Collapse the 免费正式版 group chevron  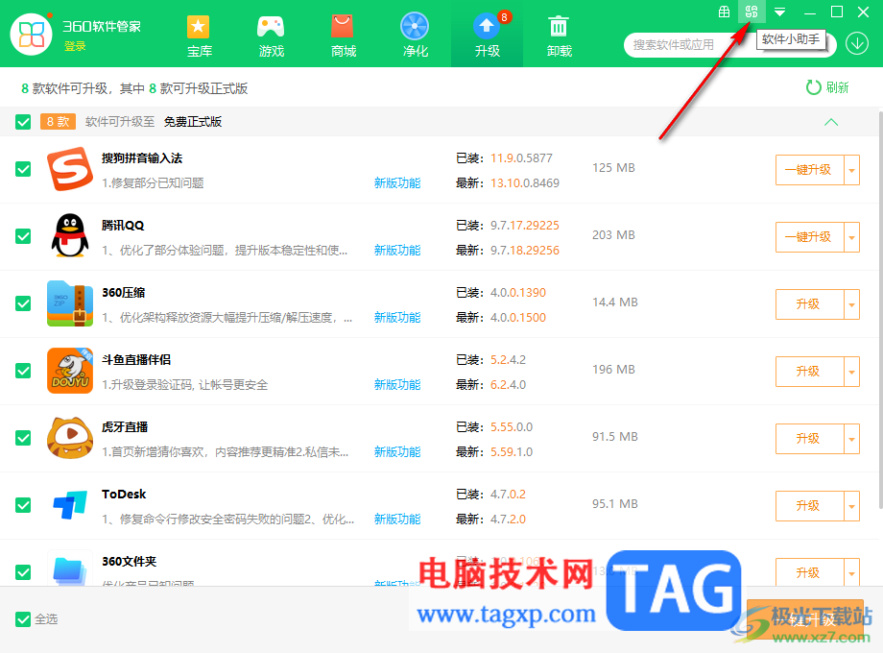(831, 122)
